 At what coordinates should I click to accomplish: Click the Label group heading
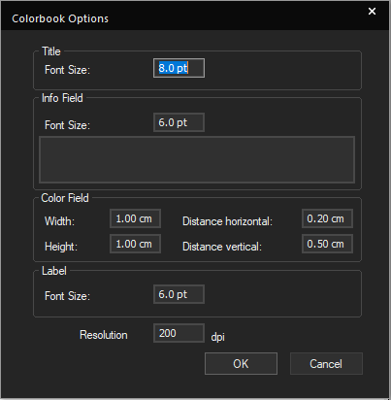tap(54, 271)
